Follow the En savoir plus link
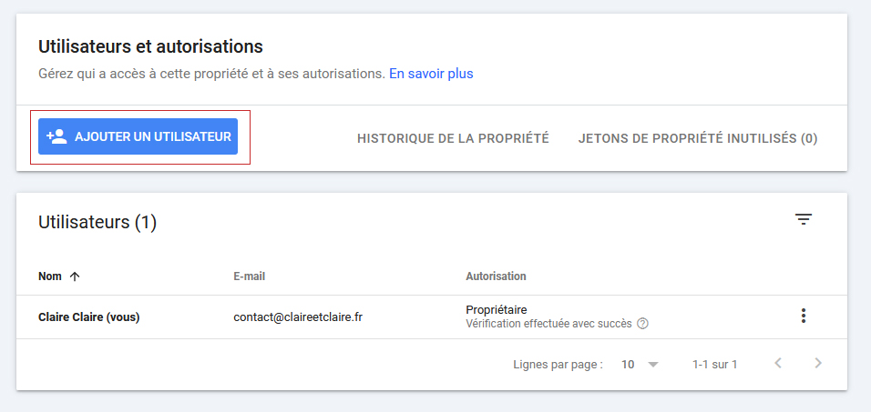The height and width of the screenshot is (412, 871). [x=431, y=74]
